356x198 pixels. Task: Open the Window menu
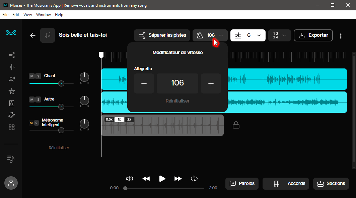(43, 15)
